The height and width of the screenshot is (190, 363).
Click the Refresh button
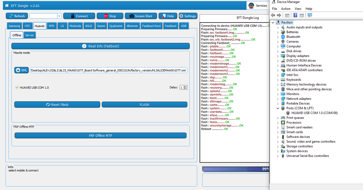coord(17,16)
